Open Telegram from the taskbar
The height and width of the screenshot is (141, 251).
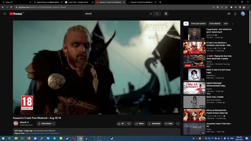[55, 138]
